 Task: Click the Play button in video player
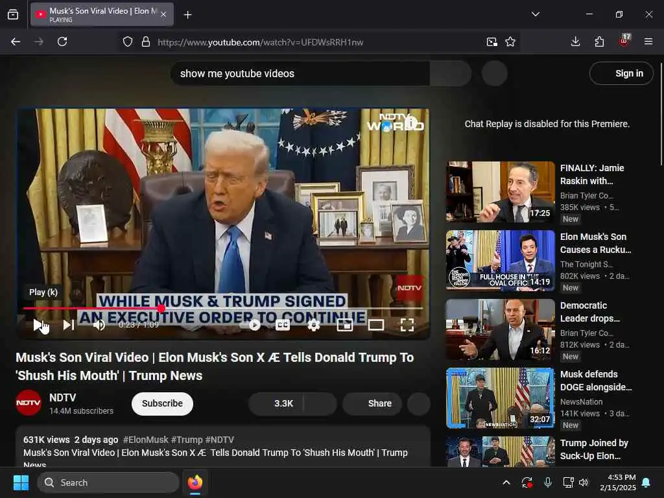[39, 325]
